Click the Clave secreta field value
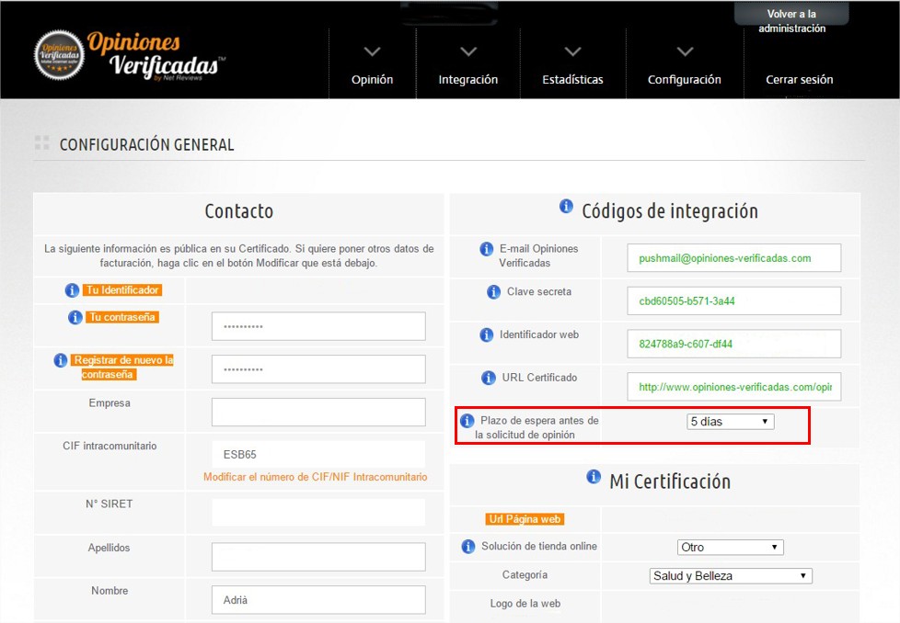The image size is (900, 623). (734, 300)
